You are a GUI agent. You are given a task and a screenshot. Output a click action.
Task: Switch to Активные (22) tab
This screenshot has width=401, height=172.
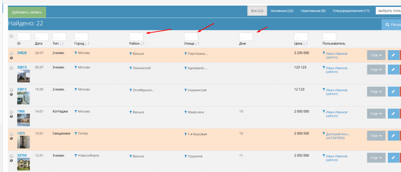click(282, 11)
